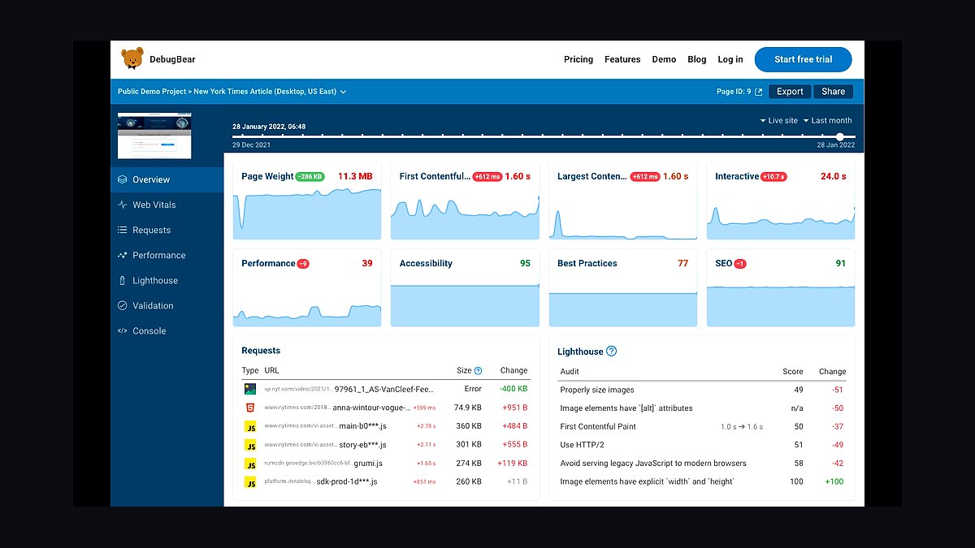Open the Largest Contentful Paint chart card

pyautogui.click(x=622, y=201)
